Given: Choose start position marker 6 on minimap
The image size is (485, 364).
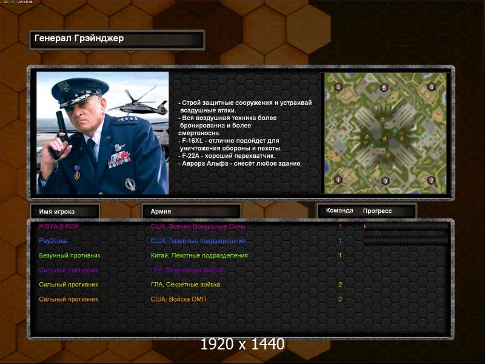Looking at the screenshot, I should 431,87.
